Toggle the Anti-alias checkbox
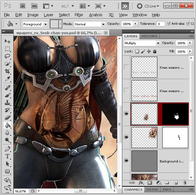 (169, 23)
